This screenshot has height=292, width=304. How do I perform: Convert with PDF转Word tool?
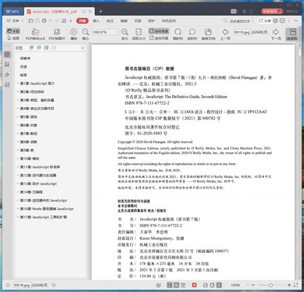35,34
